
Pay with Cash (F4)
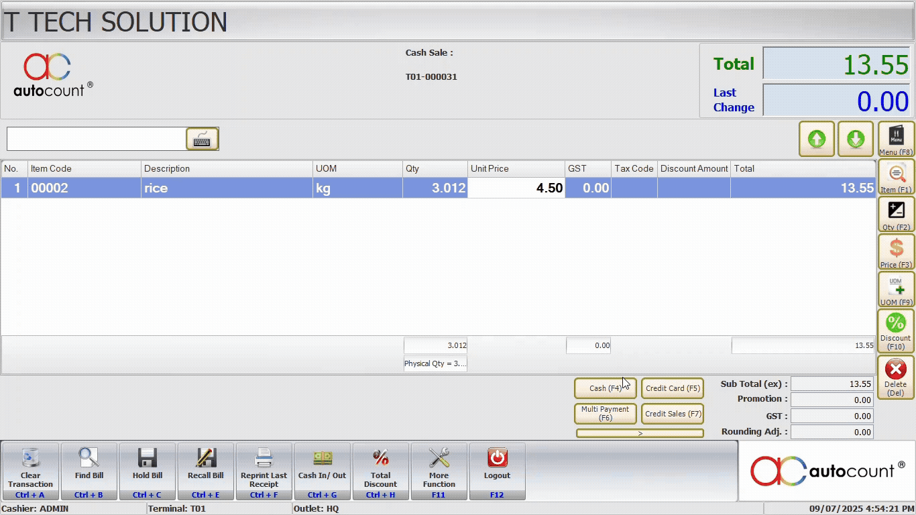point(605,388)
